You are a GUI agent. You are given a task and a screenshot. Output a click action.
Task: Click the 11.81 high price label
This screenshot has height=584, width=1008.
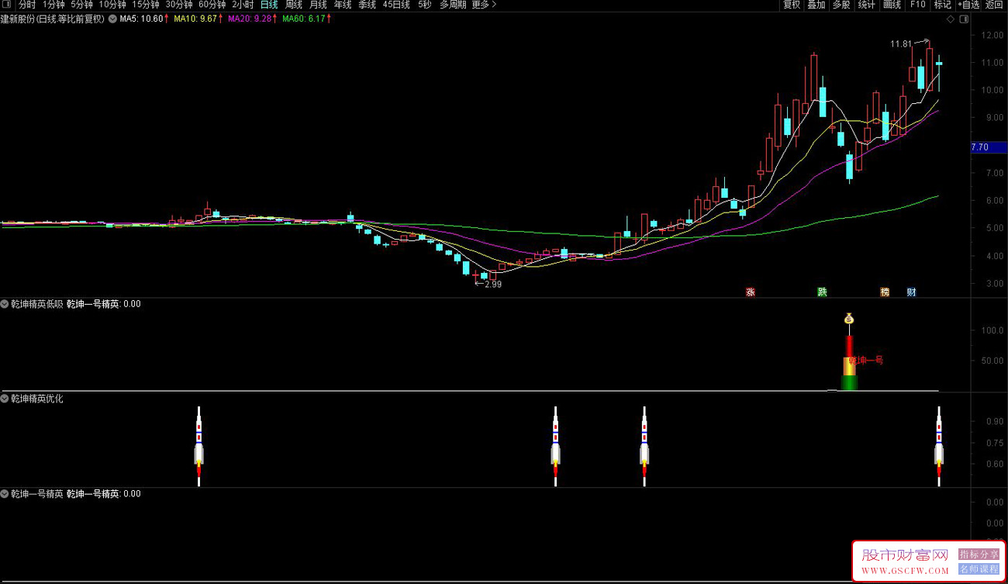[x=901, y=44]
